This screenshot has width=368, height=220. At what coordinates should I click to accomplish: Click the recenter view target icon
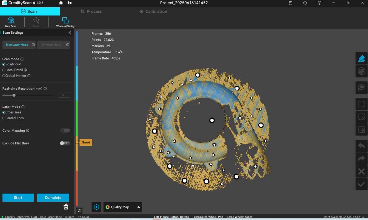[97, 207]
